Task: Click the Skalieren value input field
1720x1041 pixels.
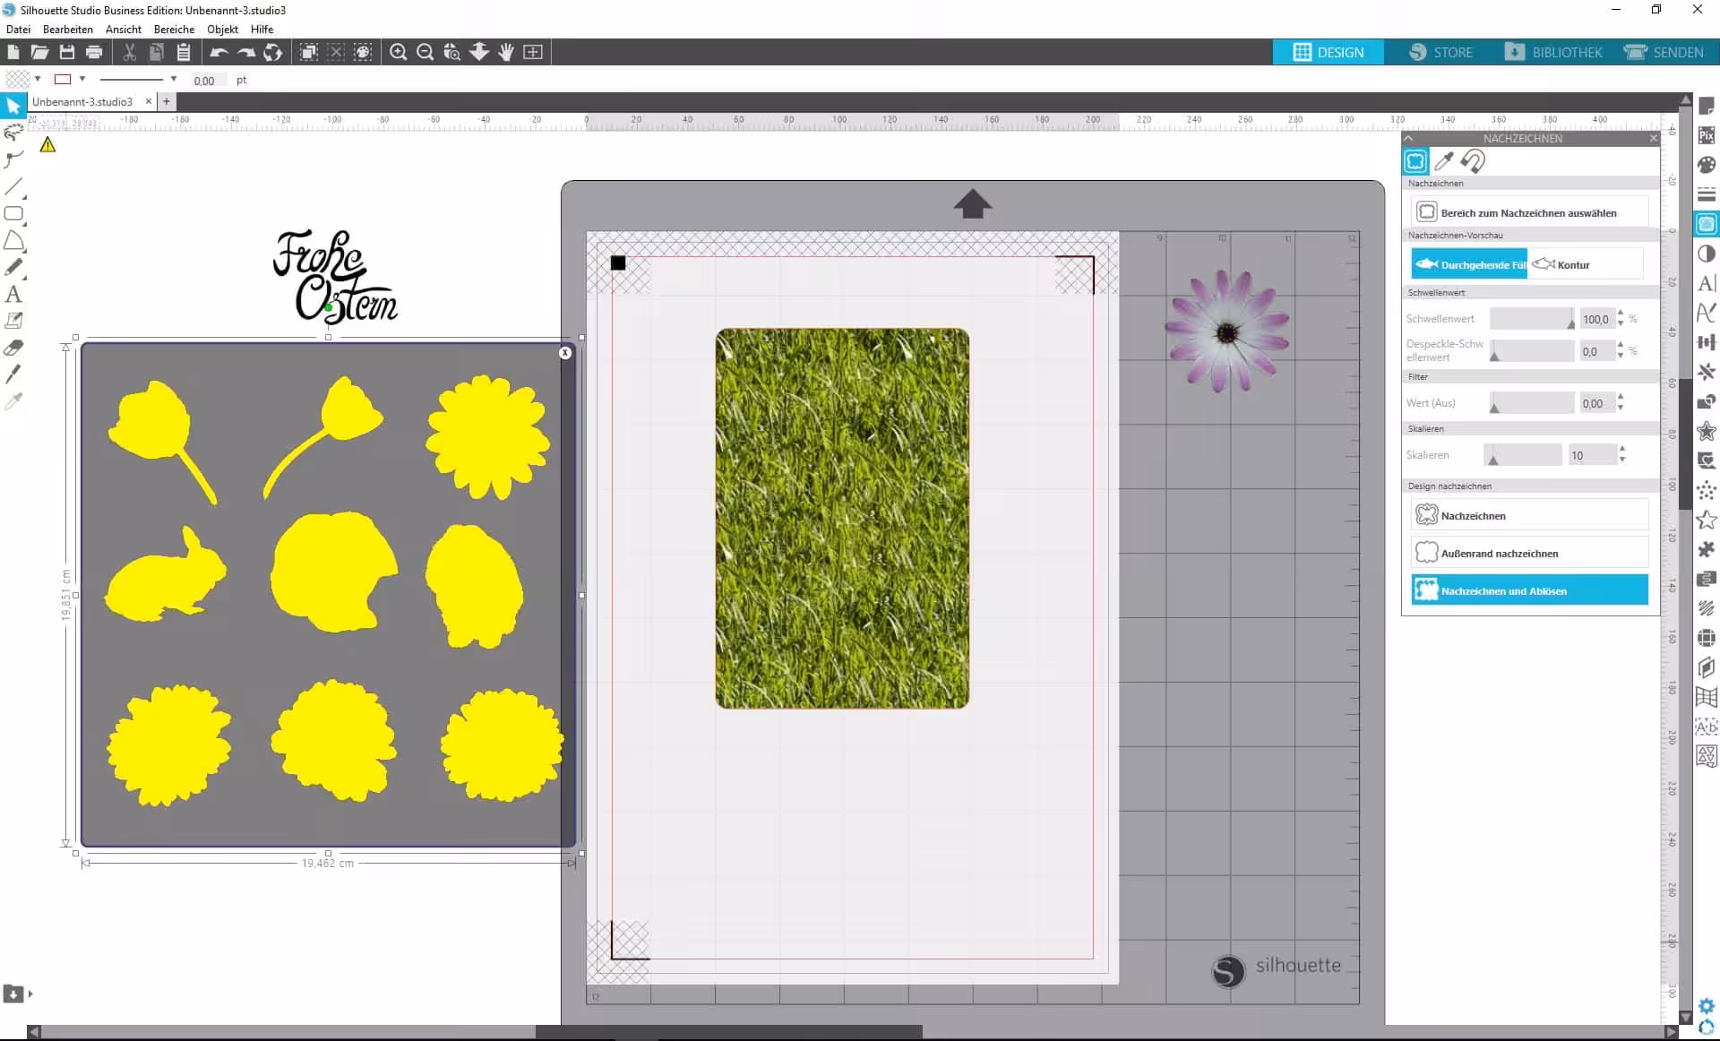Action: coord(1590,455)
